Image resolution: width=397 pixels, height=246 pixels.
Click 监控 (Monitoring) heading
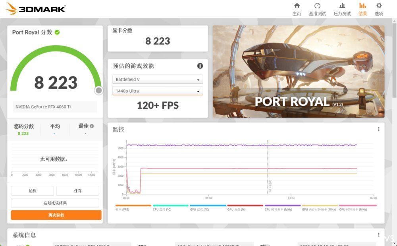pyautogui.click(x=118, y=129)
